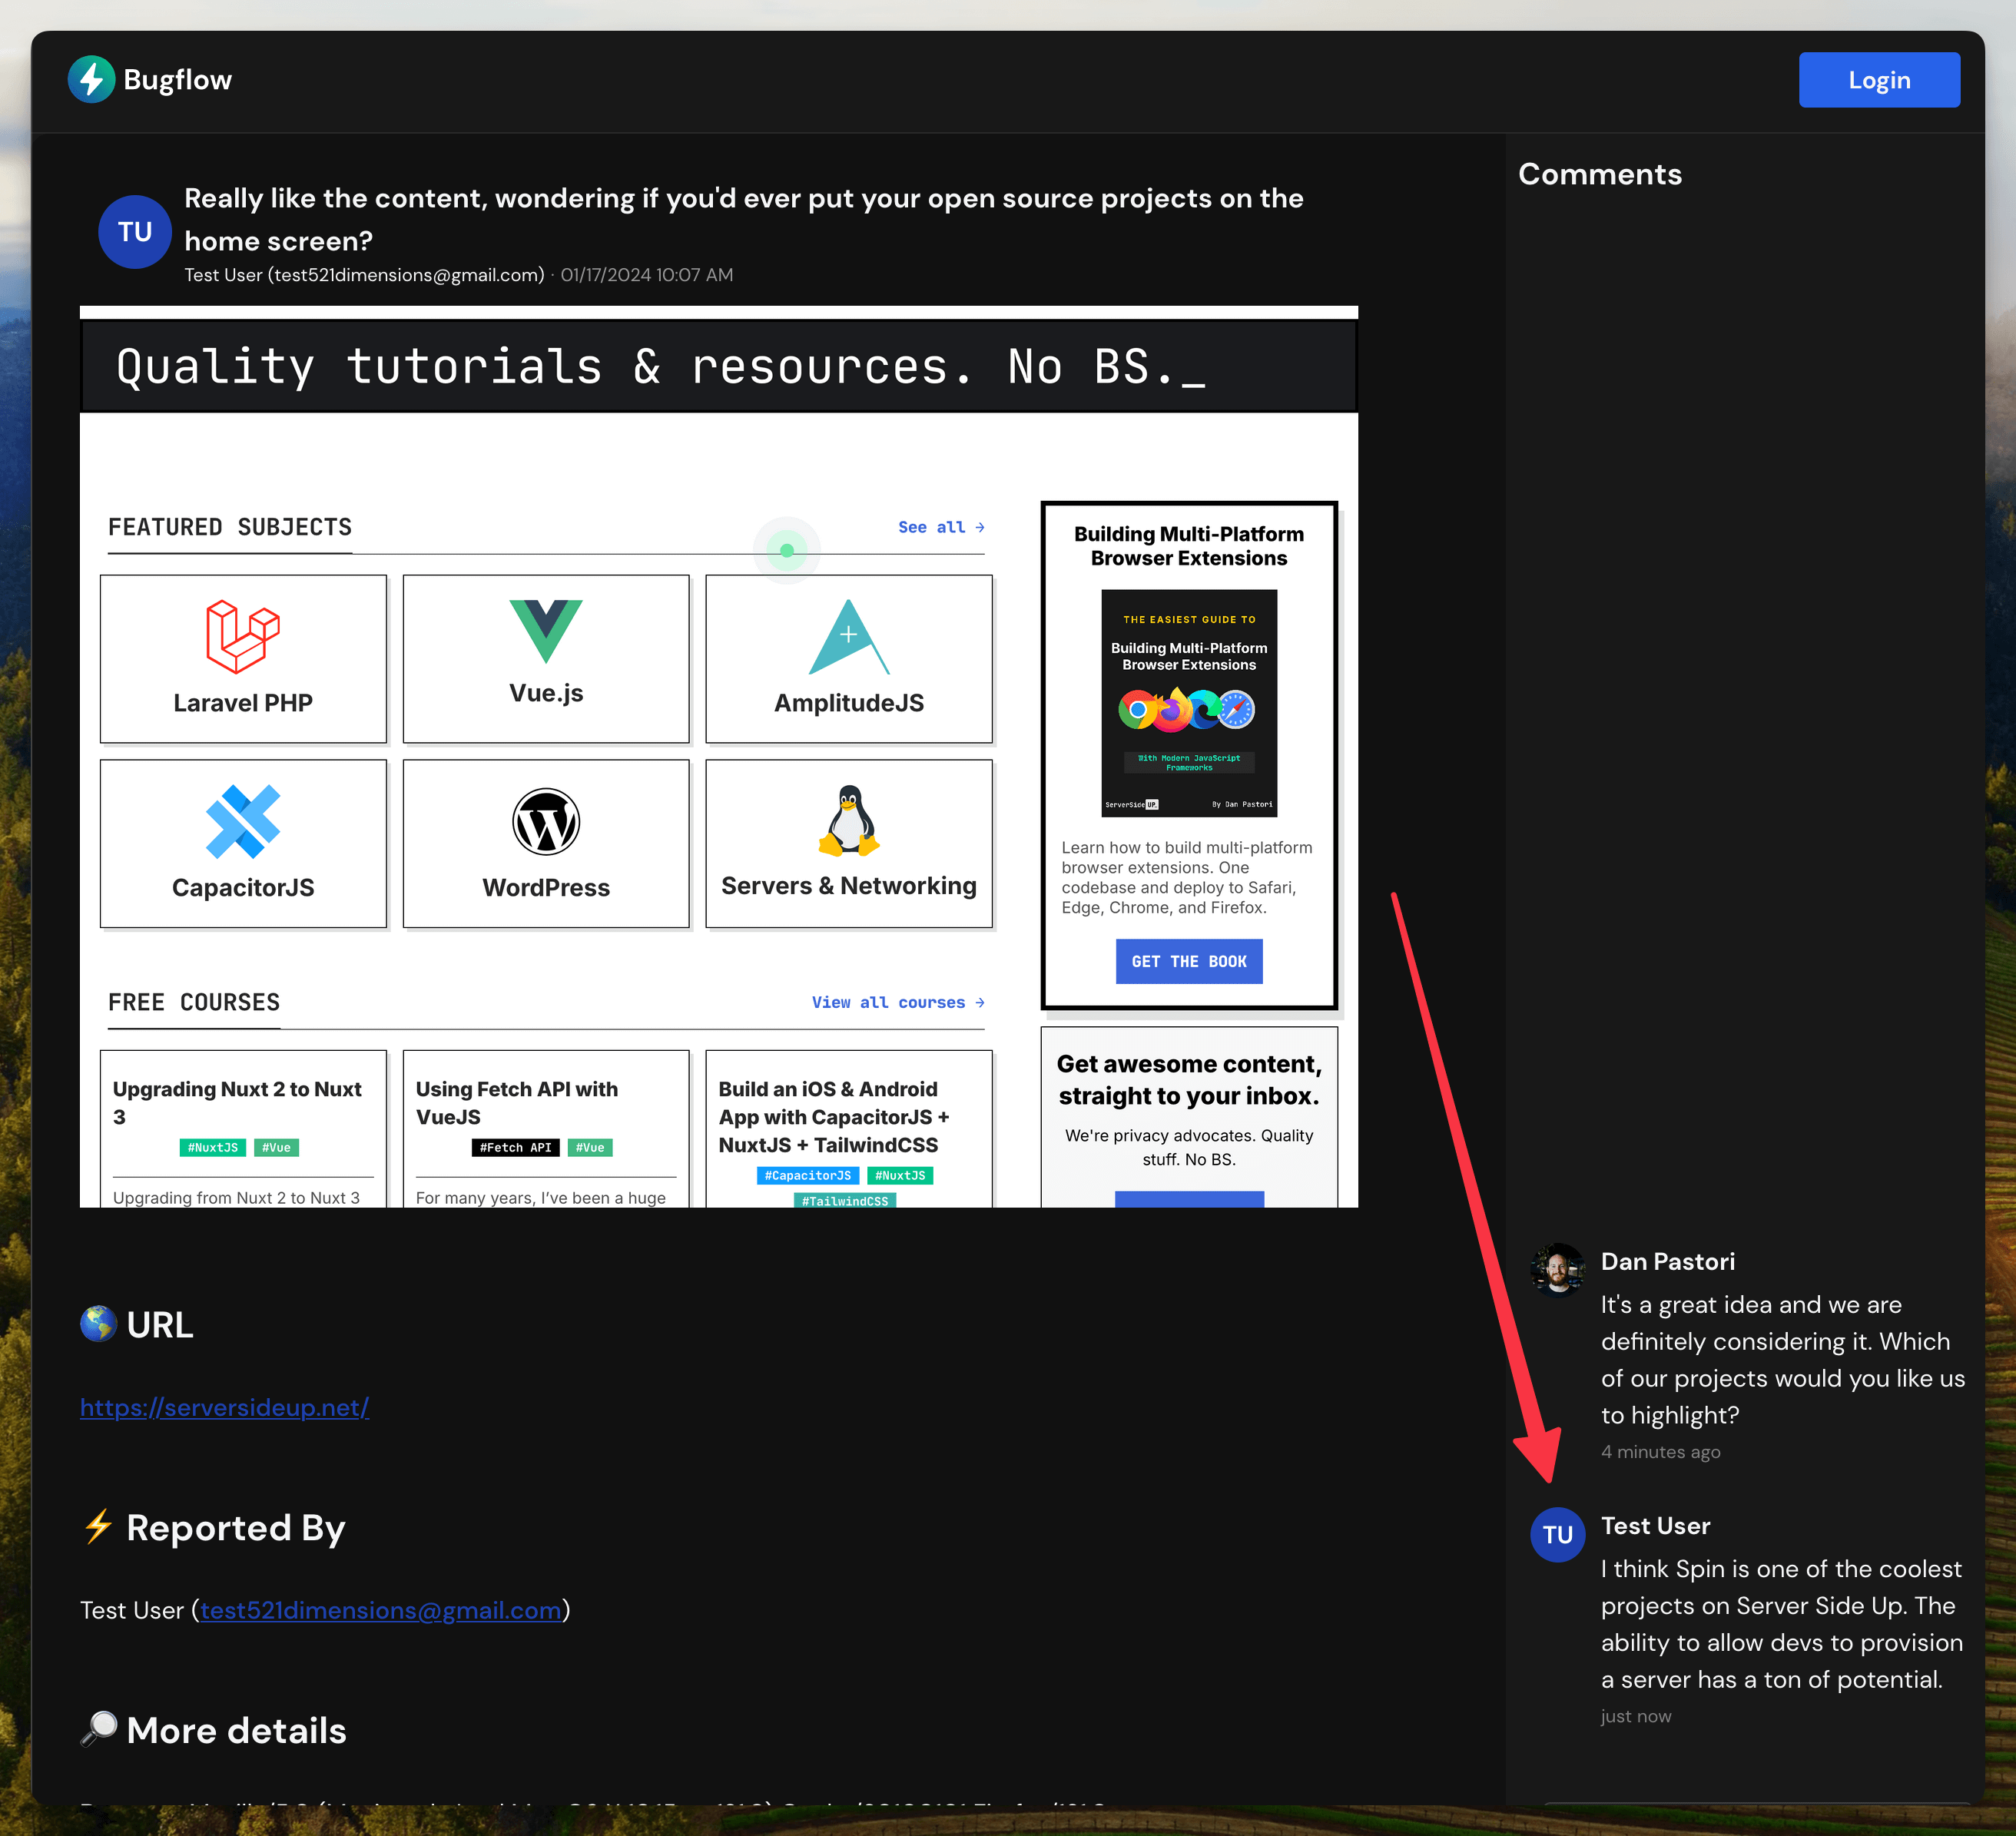Click the #Fetch API tag
The height and width of the screenshot is (1836, 2016).
coord(515,1147)
